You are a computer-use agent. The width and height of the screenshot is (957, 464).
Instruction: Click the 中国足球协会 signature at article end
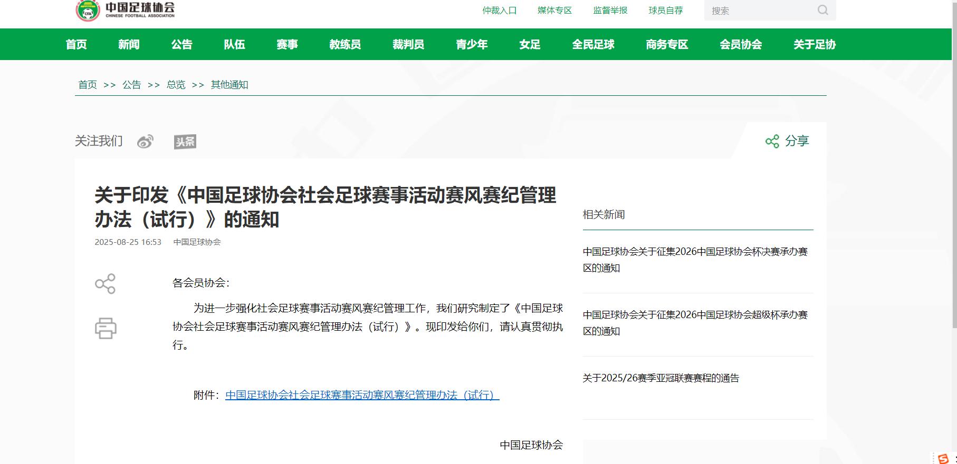point(531,445)
